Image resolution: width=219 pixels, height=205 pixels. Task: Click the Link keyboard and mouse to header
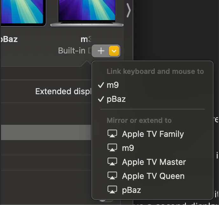[x=155, y=71]
